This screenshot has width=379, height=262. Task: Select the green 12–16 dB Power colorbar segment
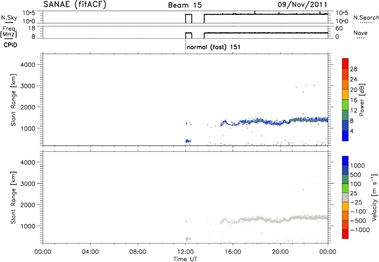345,105
